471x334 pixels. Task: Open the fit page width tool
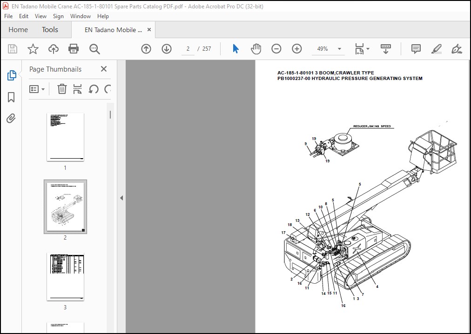tap(359, 49)
